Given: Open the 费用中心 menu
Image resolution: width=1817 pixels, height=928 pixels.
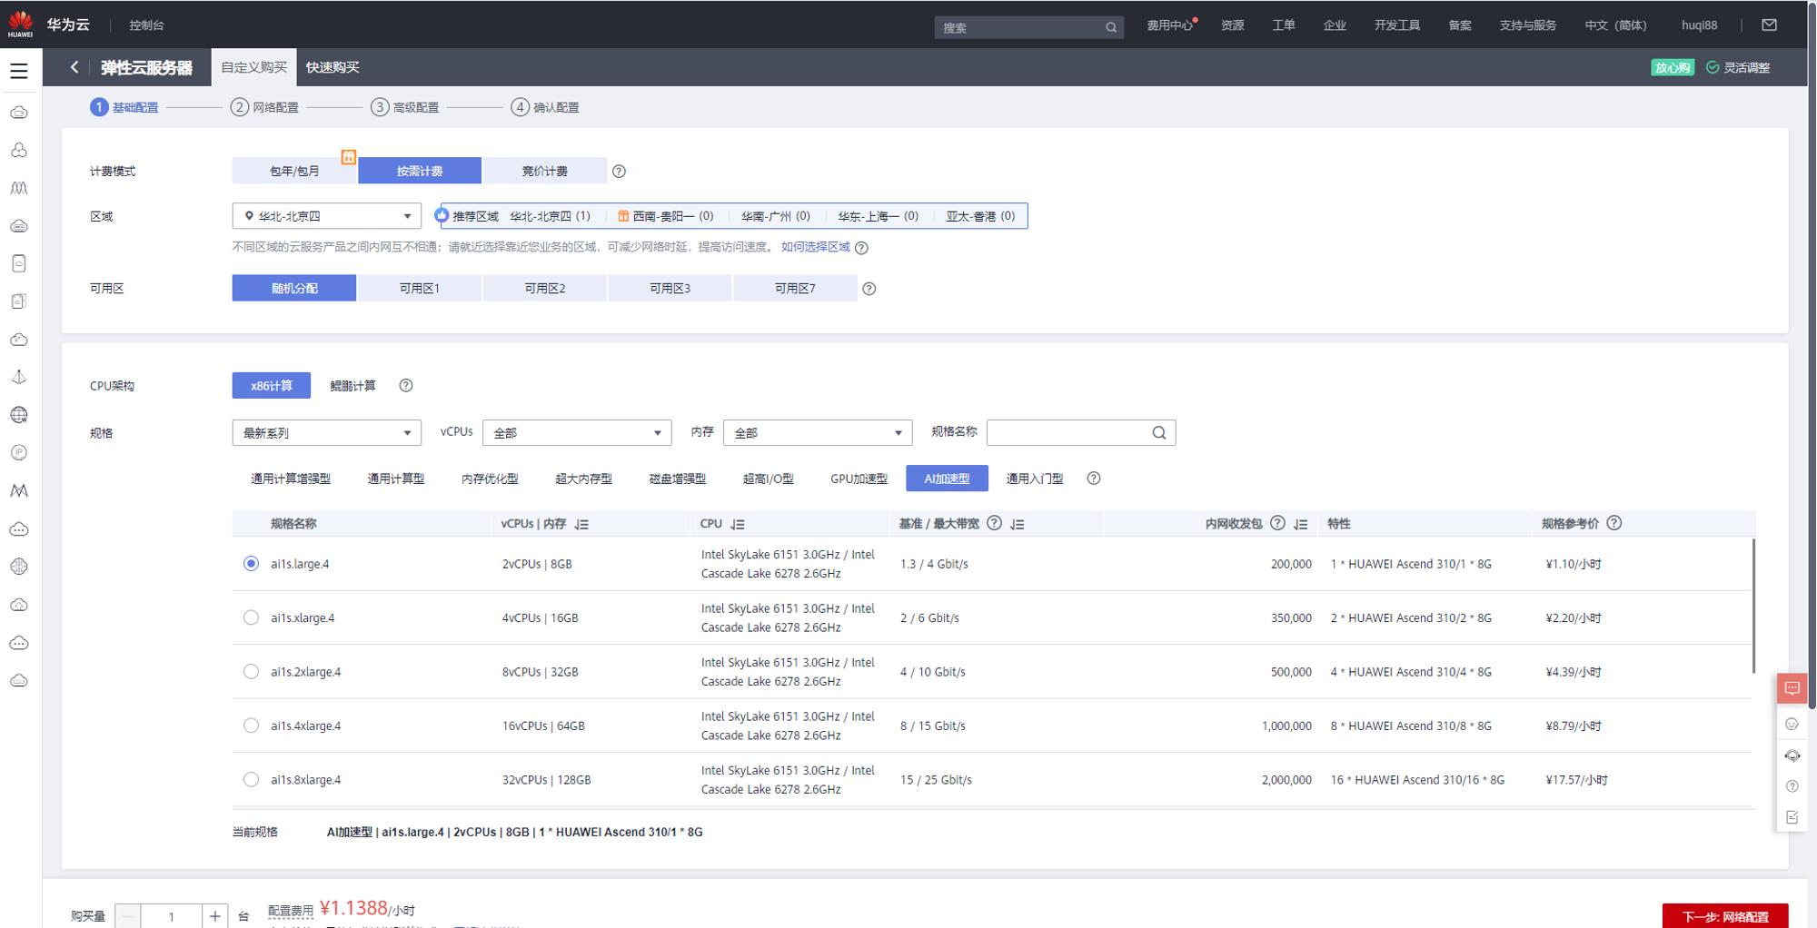Looking at the screenshot, I should (1170, 25).
